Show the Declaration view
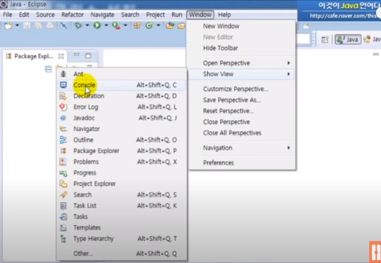Screen dimensions: 381x263 pos(122,96)
